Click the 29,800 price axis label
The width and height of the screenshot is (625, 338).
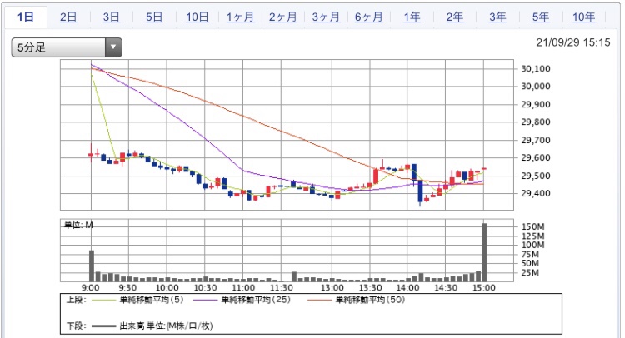point(536,122)
